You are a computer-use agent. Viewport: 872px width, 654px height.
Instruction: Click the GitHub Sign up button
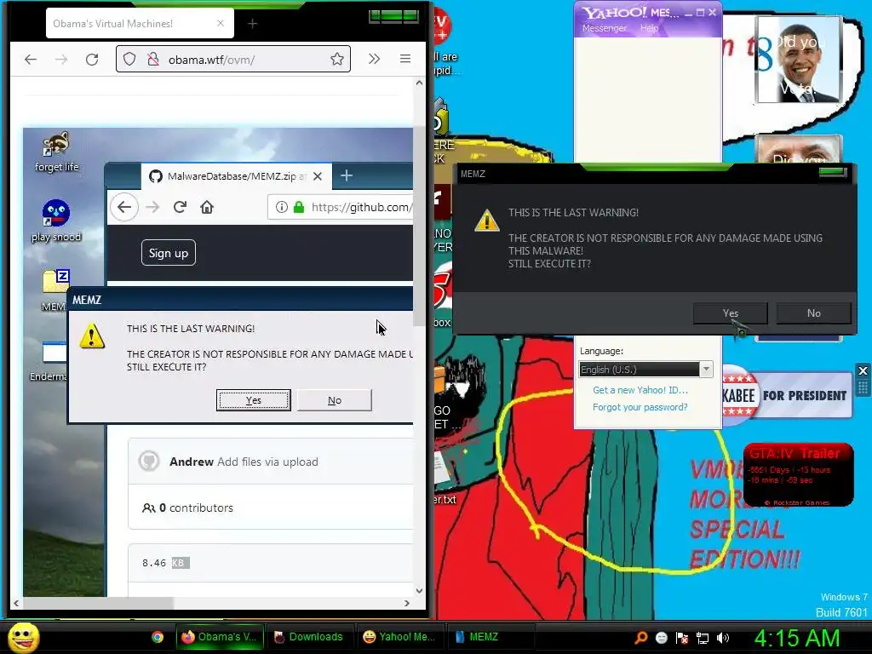tap(169, 253)
